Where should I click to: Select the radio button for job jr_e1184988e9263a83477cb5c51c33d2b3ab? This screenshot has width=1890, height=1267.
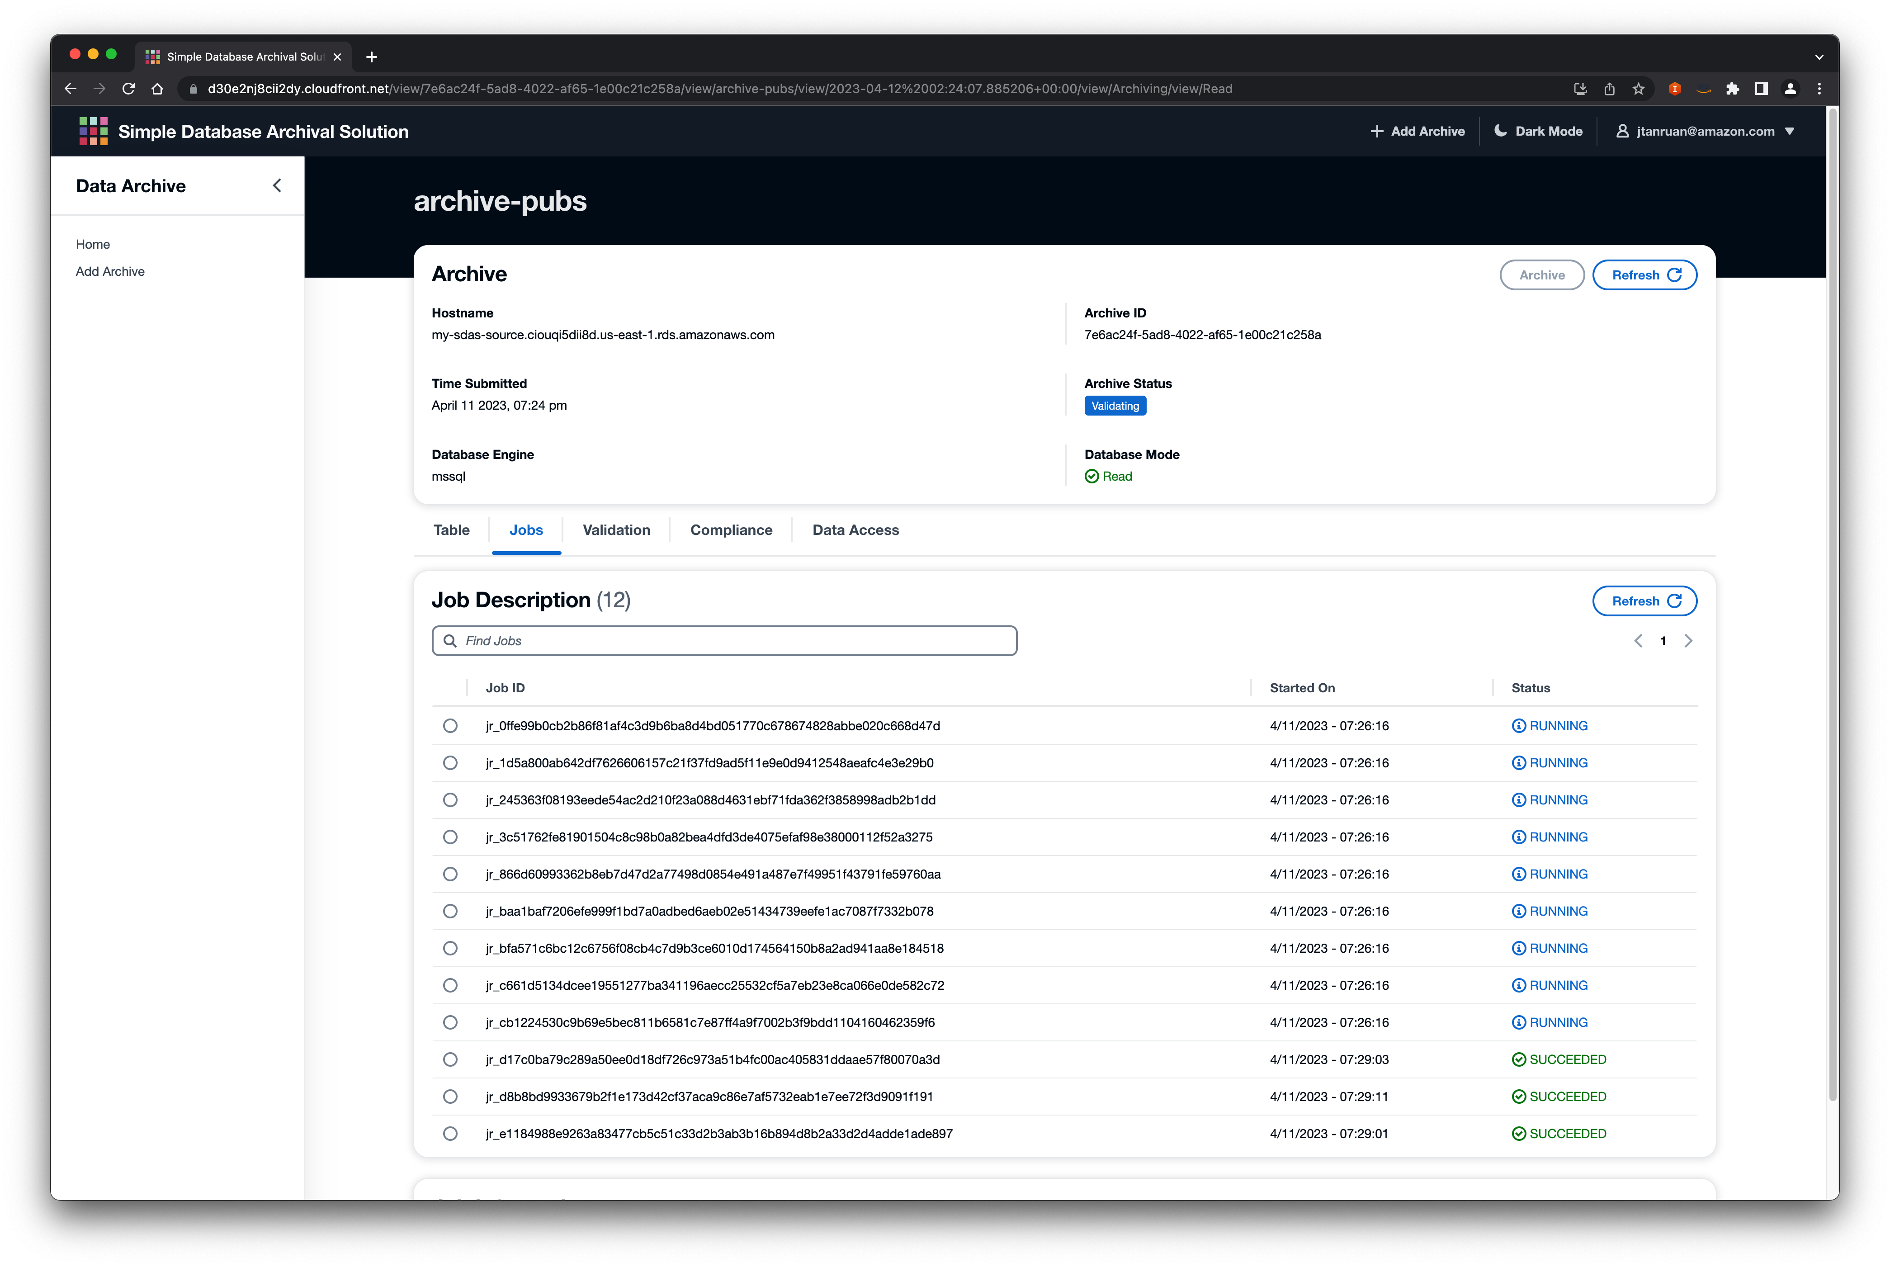(450, 1133)
